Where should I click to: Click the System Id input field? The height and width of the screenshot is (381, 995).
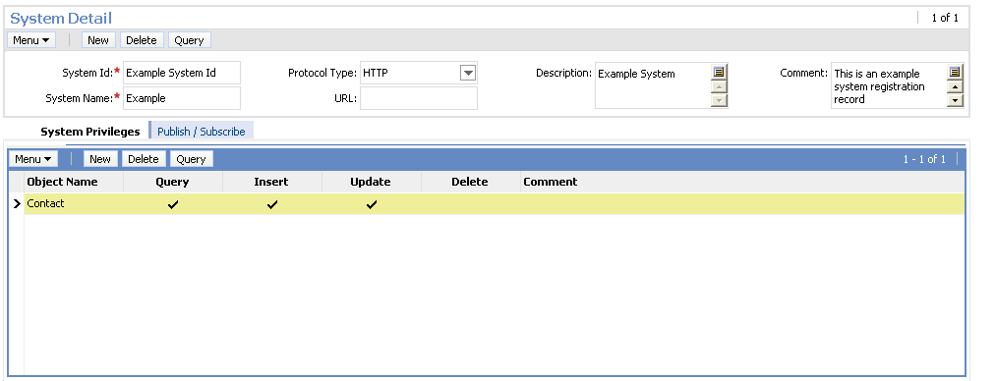click(182, 73)
